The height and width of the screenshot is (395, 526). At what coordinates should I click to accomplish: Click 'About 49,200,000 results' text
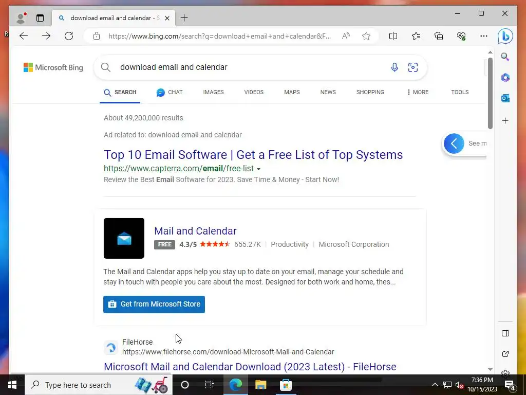[x=143, y=118]
